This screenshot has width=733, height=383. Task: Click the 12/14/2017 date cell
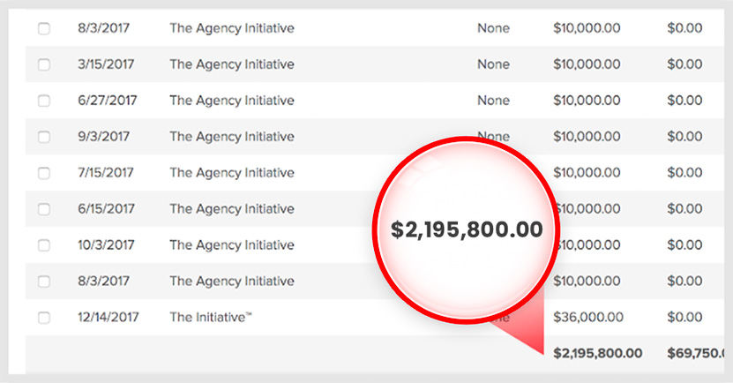coord(108,317)
